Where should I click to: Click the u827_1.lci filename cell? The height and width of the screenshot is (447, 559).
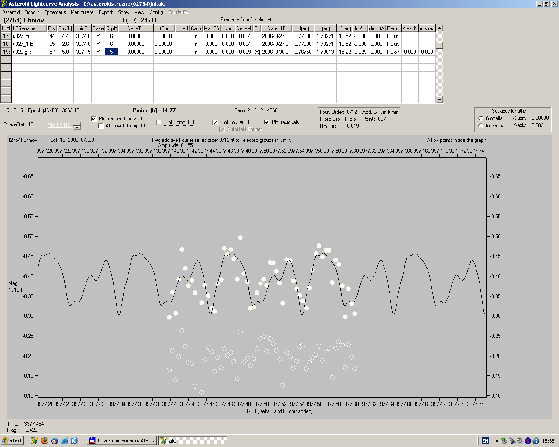pyautogui.click(x=29, y=44)
